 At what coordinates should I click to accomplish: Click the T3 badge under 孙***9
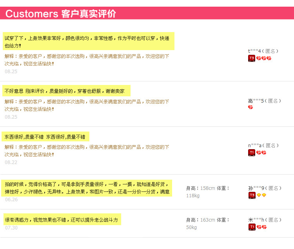(x=252, y=195)
